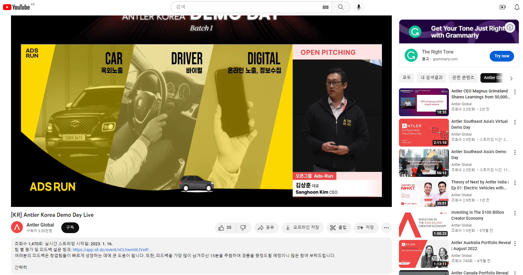Collapse description with 간략히
The image size is (523, 275).
click(21, 267)
